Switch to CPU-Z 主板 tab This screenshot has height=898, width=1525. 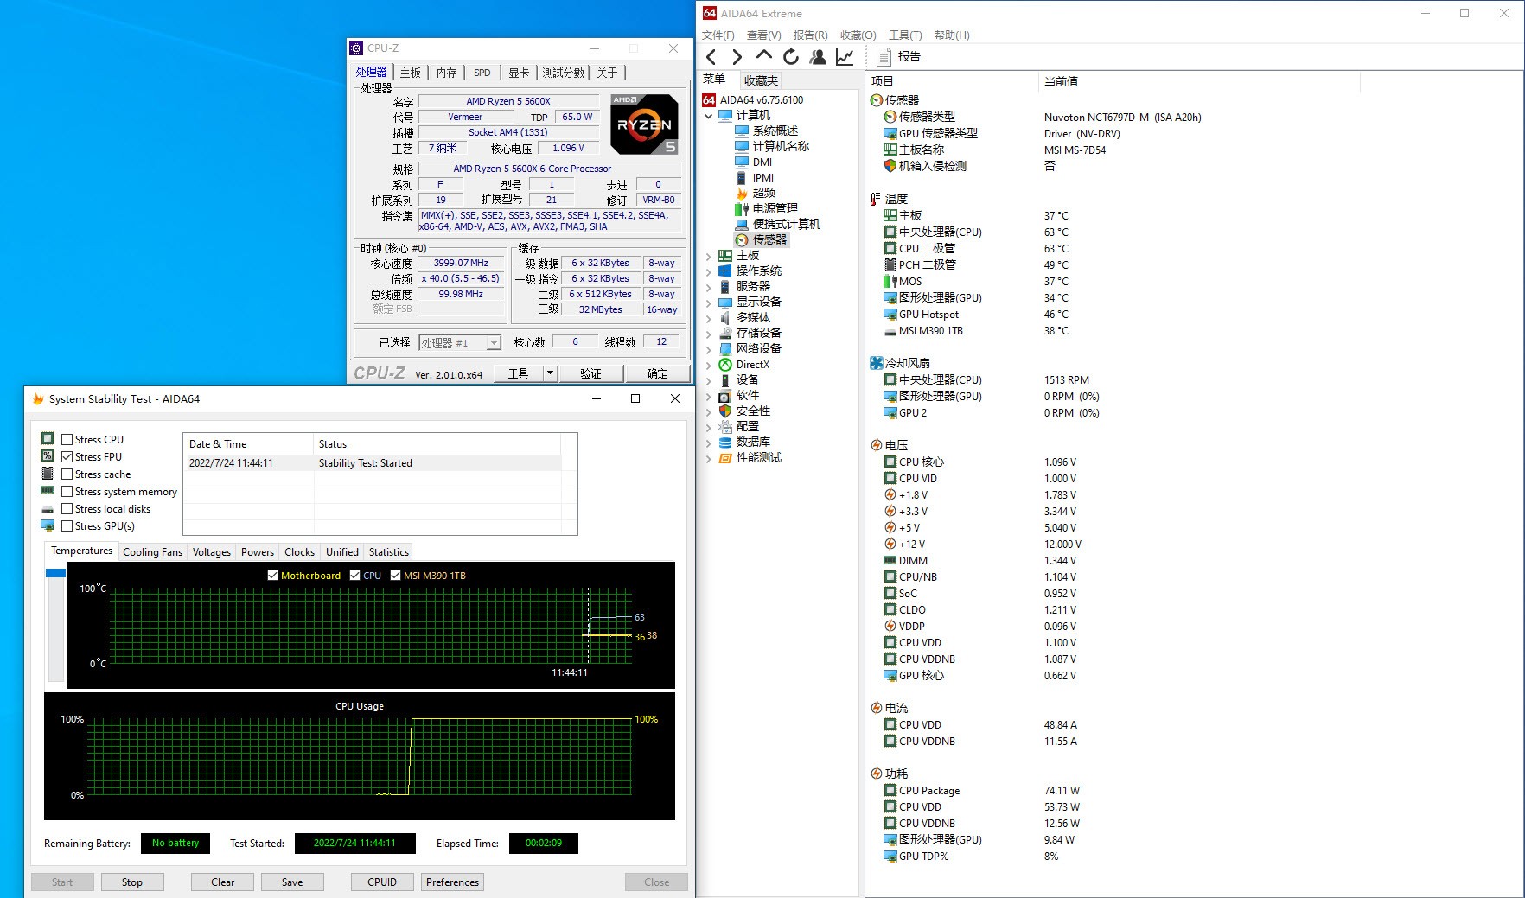[x=410, y=73]
